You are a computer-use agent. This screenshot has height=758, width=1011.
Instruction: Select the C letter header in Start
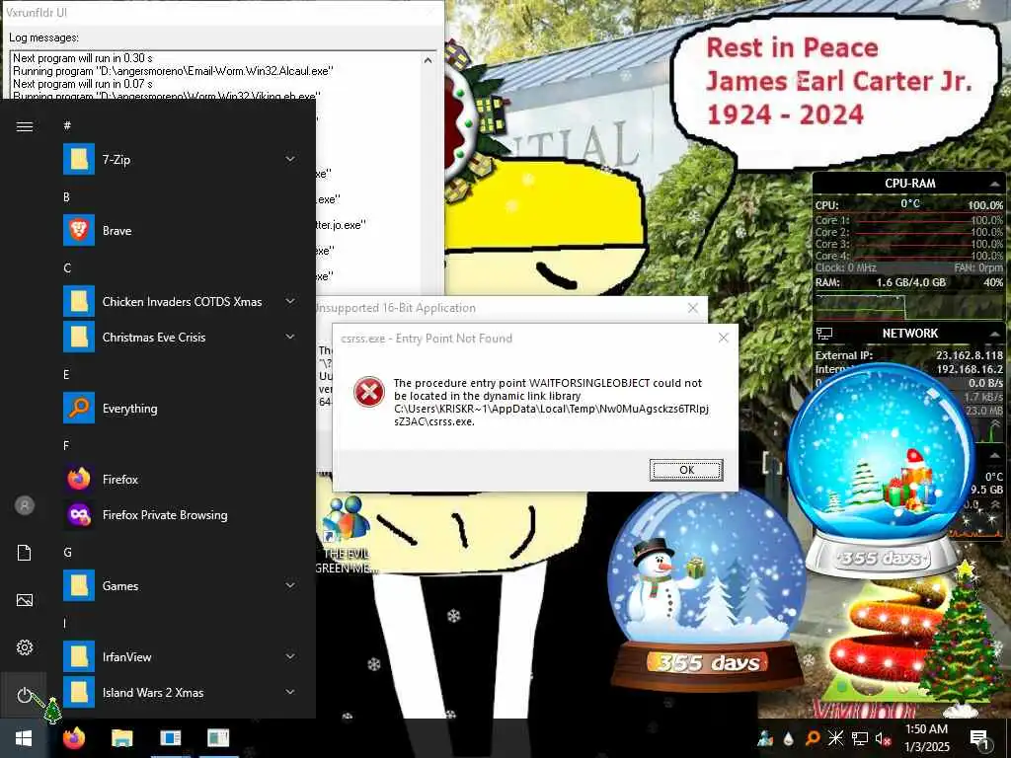click(67, 268)
